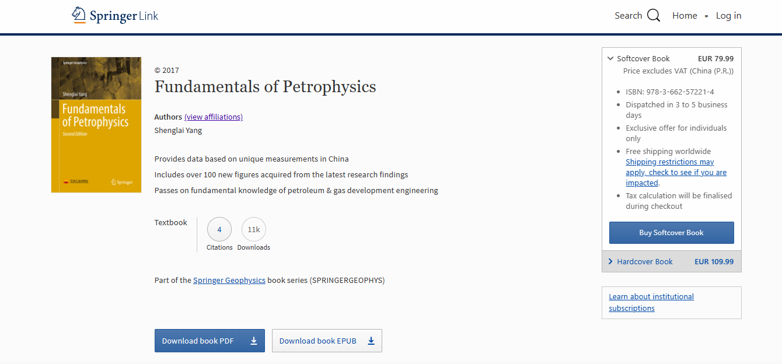
Task: Click Download book EPUB button
Action: 317,341
